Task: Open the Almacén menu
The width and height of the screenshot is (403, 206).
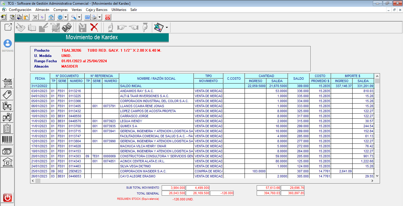Action: point(42,10)
